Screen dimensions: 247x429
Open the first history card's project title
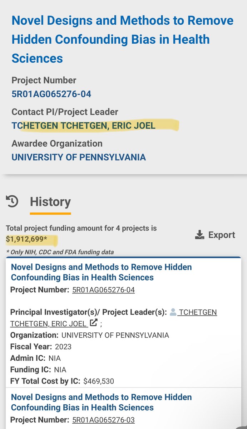pos(101,272)
